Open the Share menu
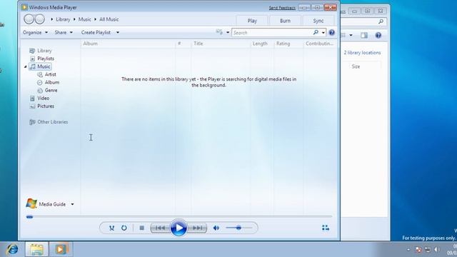This screenshot has height=257, width=457. tap(64, 32)
